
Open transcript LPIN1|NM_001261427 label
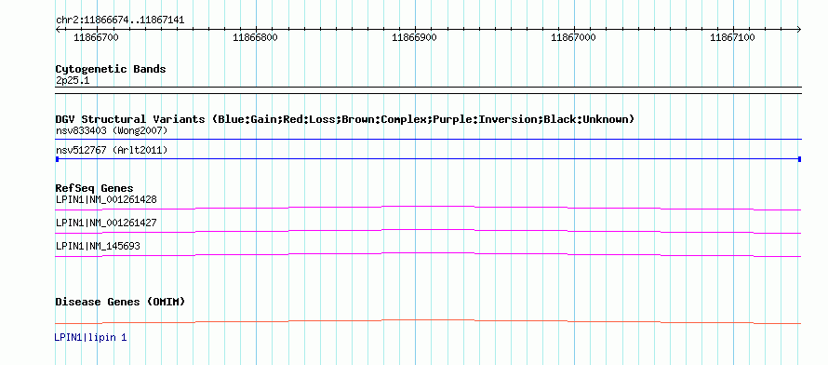tap(106, 223)
